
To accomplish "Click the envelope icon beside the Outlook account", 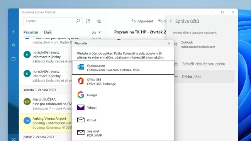I will pos(176,45).
